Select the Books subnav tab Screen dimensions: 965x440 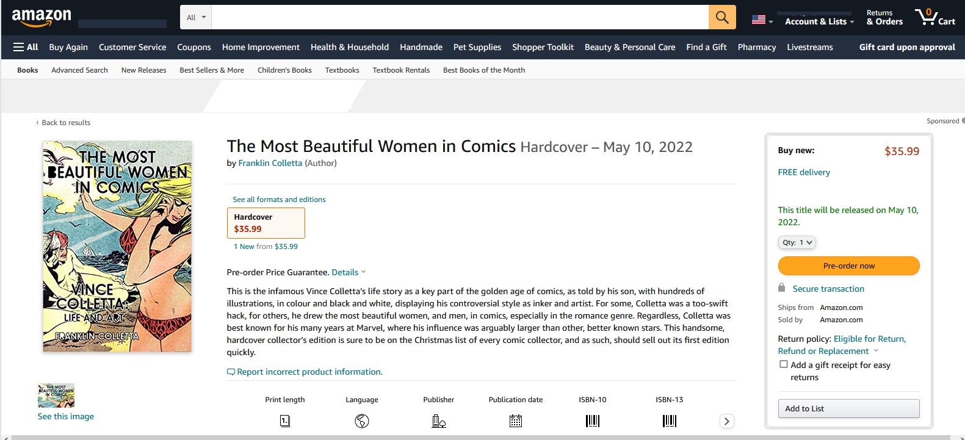(27, 70)
